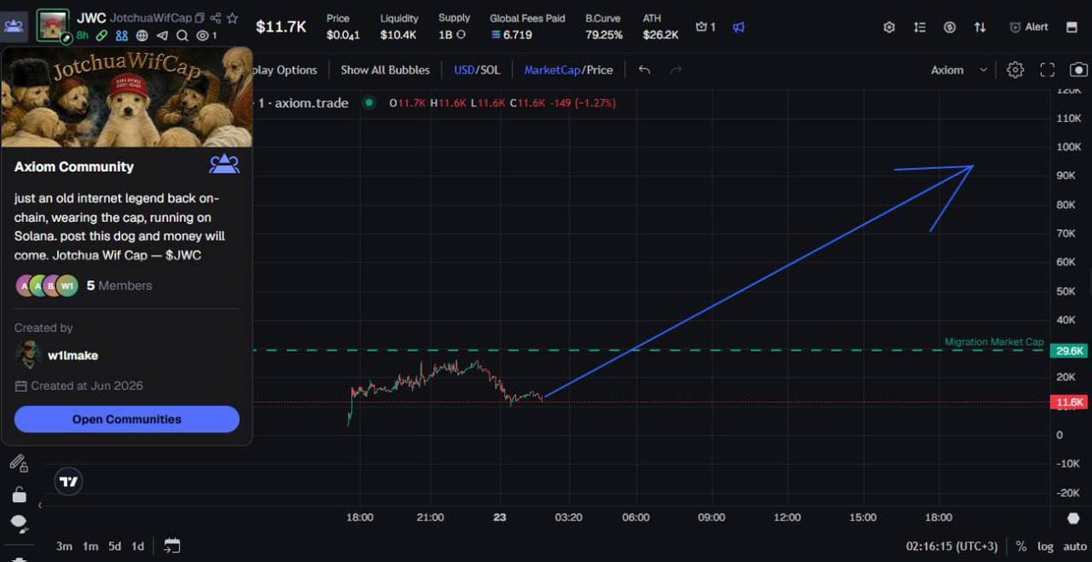Click the Axiom Community crown badge
Screen dimensions: 1092x562
(224, 164)
